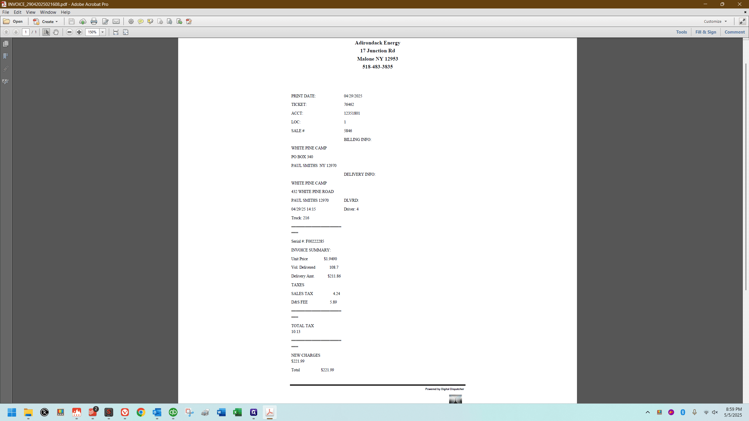Open Vivaldi browser from taskbar
The width and height of the screenshot is (749, 421).
point(125,412)
